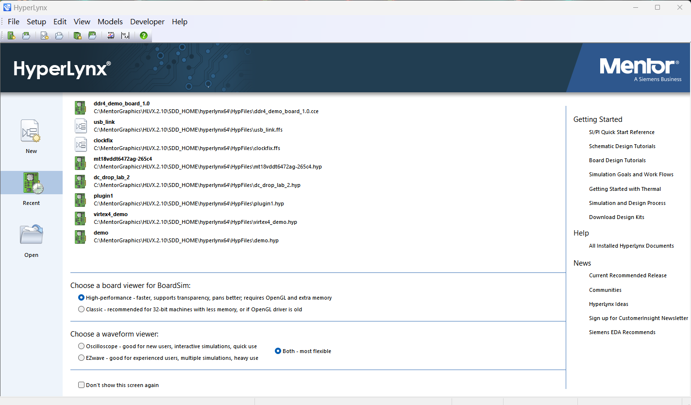
Task: Open the Help menu
Action: (x=180, y=22)
